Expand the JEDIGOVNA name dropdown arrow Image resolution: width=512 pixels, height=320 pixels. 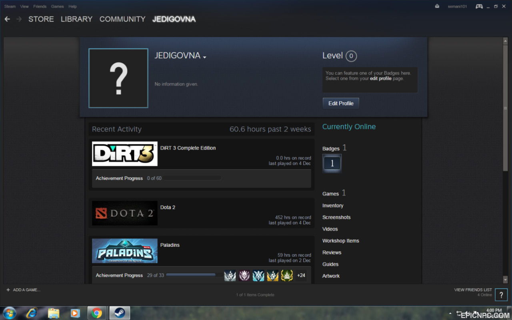pyautogui.click(x=204, y=57)
